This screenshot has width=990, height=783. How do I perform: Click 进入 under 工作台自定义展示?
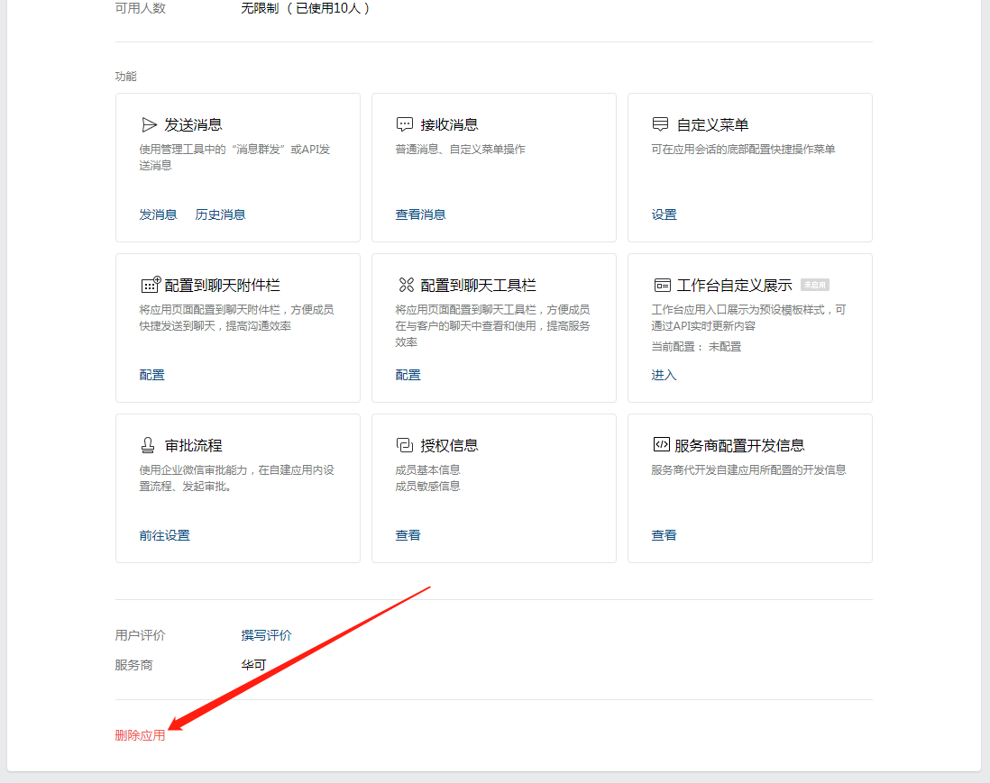[x=664, y=375]
